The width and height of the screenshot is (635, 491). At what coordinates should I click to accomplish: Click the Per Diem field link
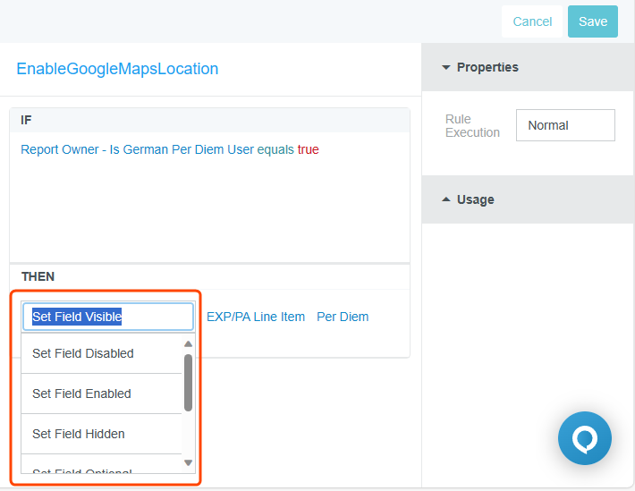coord(343,317)
